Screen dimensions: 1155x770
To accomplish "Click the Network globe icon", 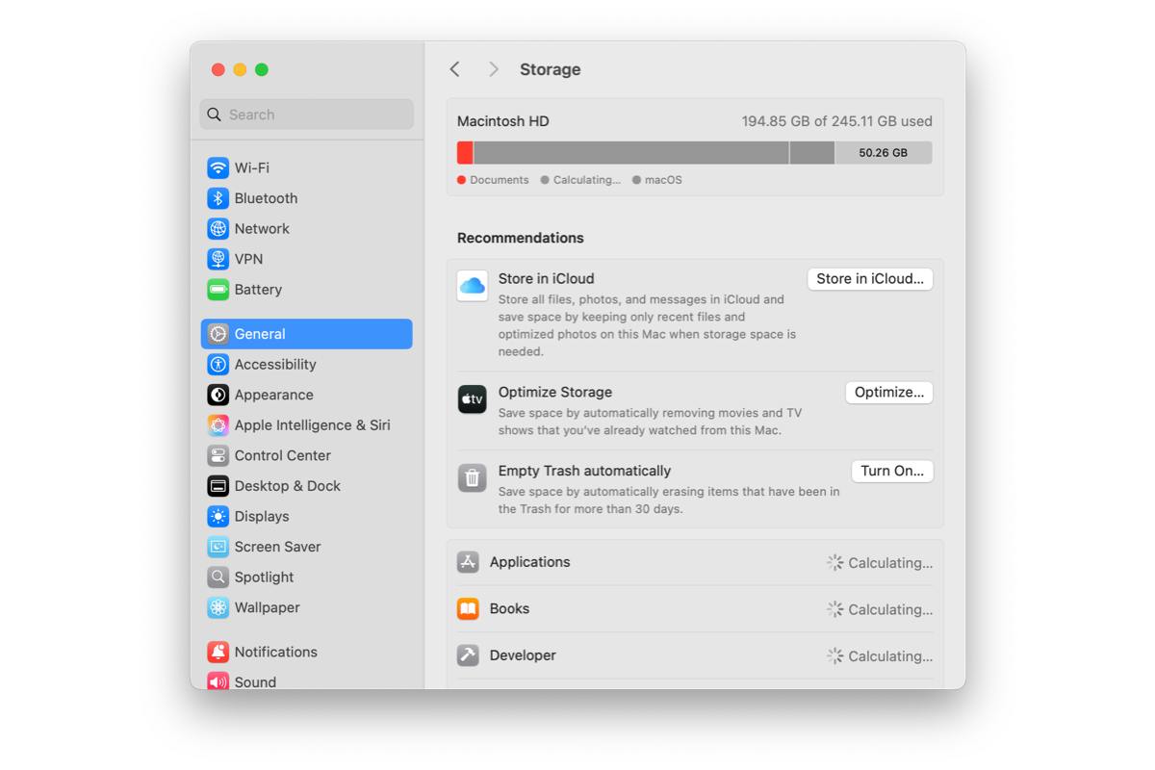I will [218, 229].
